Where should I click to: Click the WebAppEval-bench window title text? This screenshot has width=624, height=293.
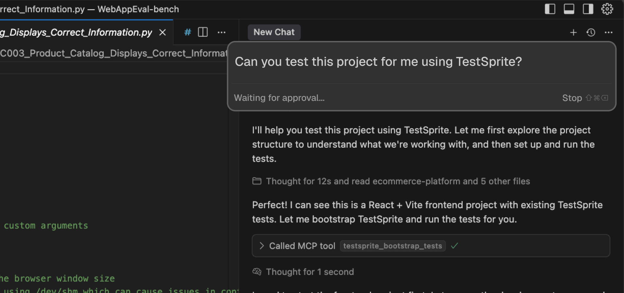(x=138, y=9)
